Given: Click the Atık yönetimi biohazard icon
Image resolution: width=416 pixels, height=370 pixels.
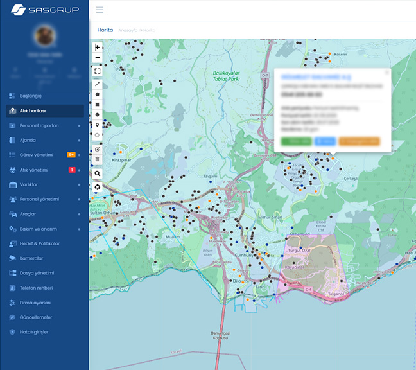Looking at the screenshot, I should tap(12, 170).
